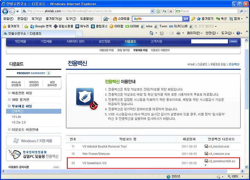Select the 안철수연구소 :: 다운로드 tab
Viewport: 250px width, 180px height.
(39, 33)
